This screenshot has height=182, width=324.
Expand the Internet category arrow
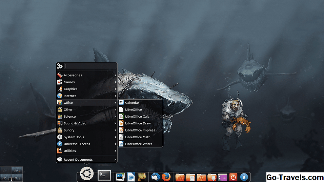115,96
